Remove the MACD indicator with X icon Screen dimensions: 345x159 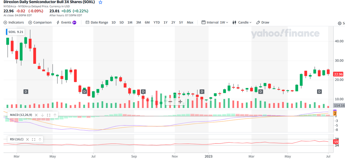point(36,115)
